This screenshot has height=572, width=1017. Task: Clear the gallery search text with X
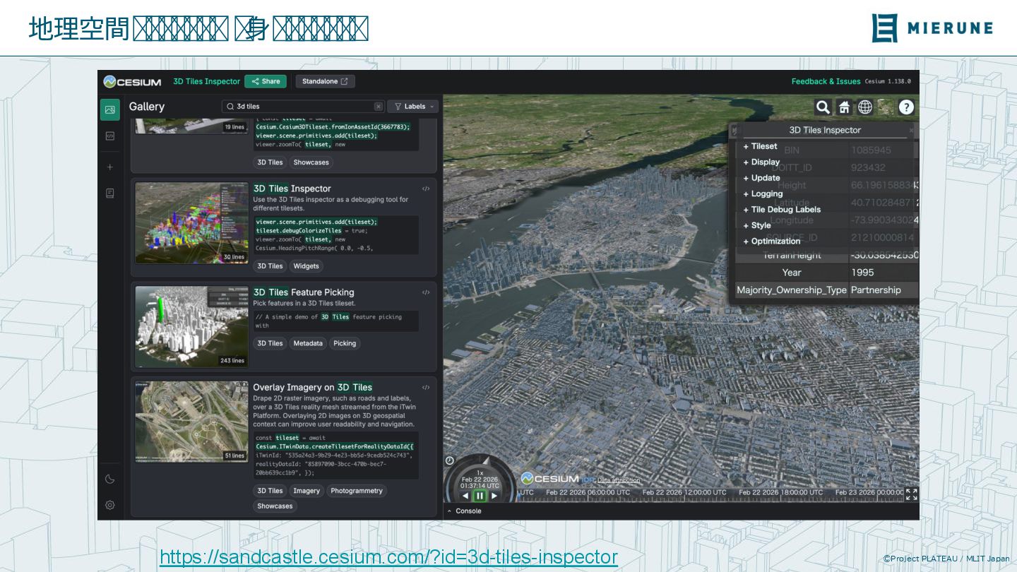pos(378,107)
